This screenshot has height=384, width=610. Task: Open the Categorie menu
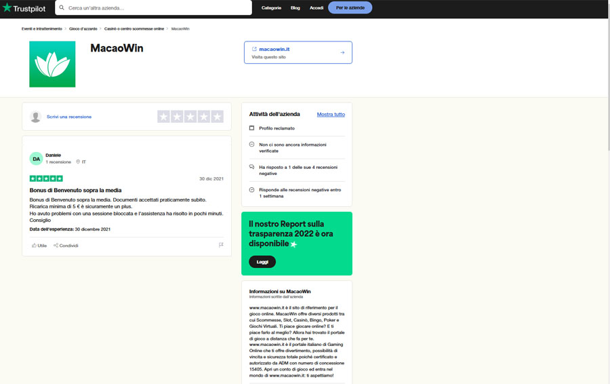coord(271,7)
